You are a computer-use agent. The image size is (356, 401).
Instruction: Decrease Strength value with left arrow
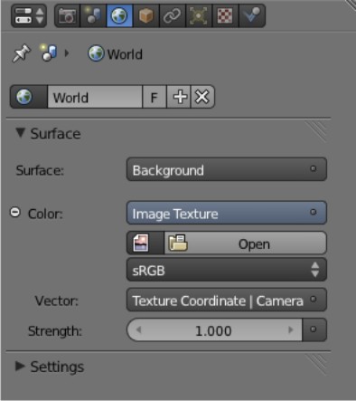pos(138,329)
